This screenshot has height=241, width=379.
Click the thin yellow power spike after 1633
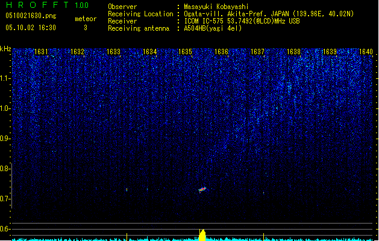127,237
